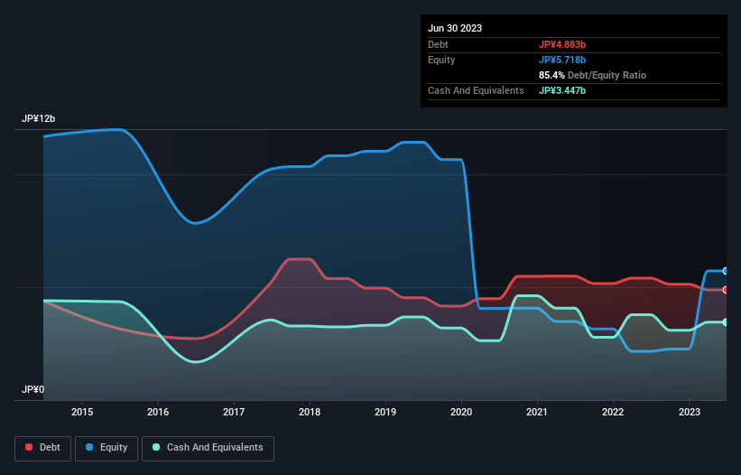741x475 pixels.
Task: Toggle Cash And Equivalents legend button
Action: [208, 448]
